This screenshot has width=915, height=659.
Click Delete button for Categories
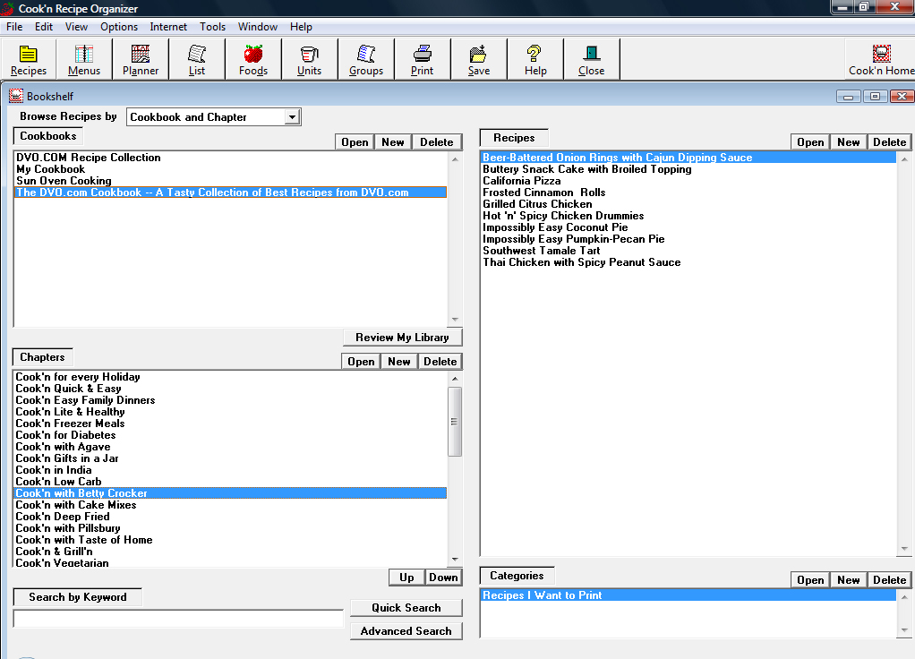[889, 579]
